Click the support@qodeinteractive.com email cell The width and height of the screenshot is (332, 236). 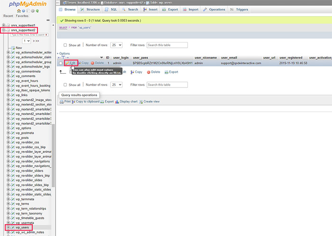tap(241, 63)
